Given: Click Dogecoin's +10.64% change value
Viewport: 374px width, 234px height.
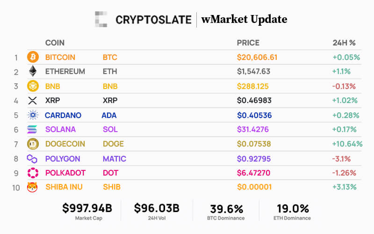Looking at the screenshot, I should click(347, 144).
